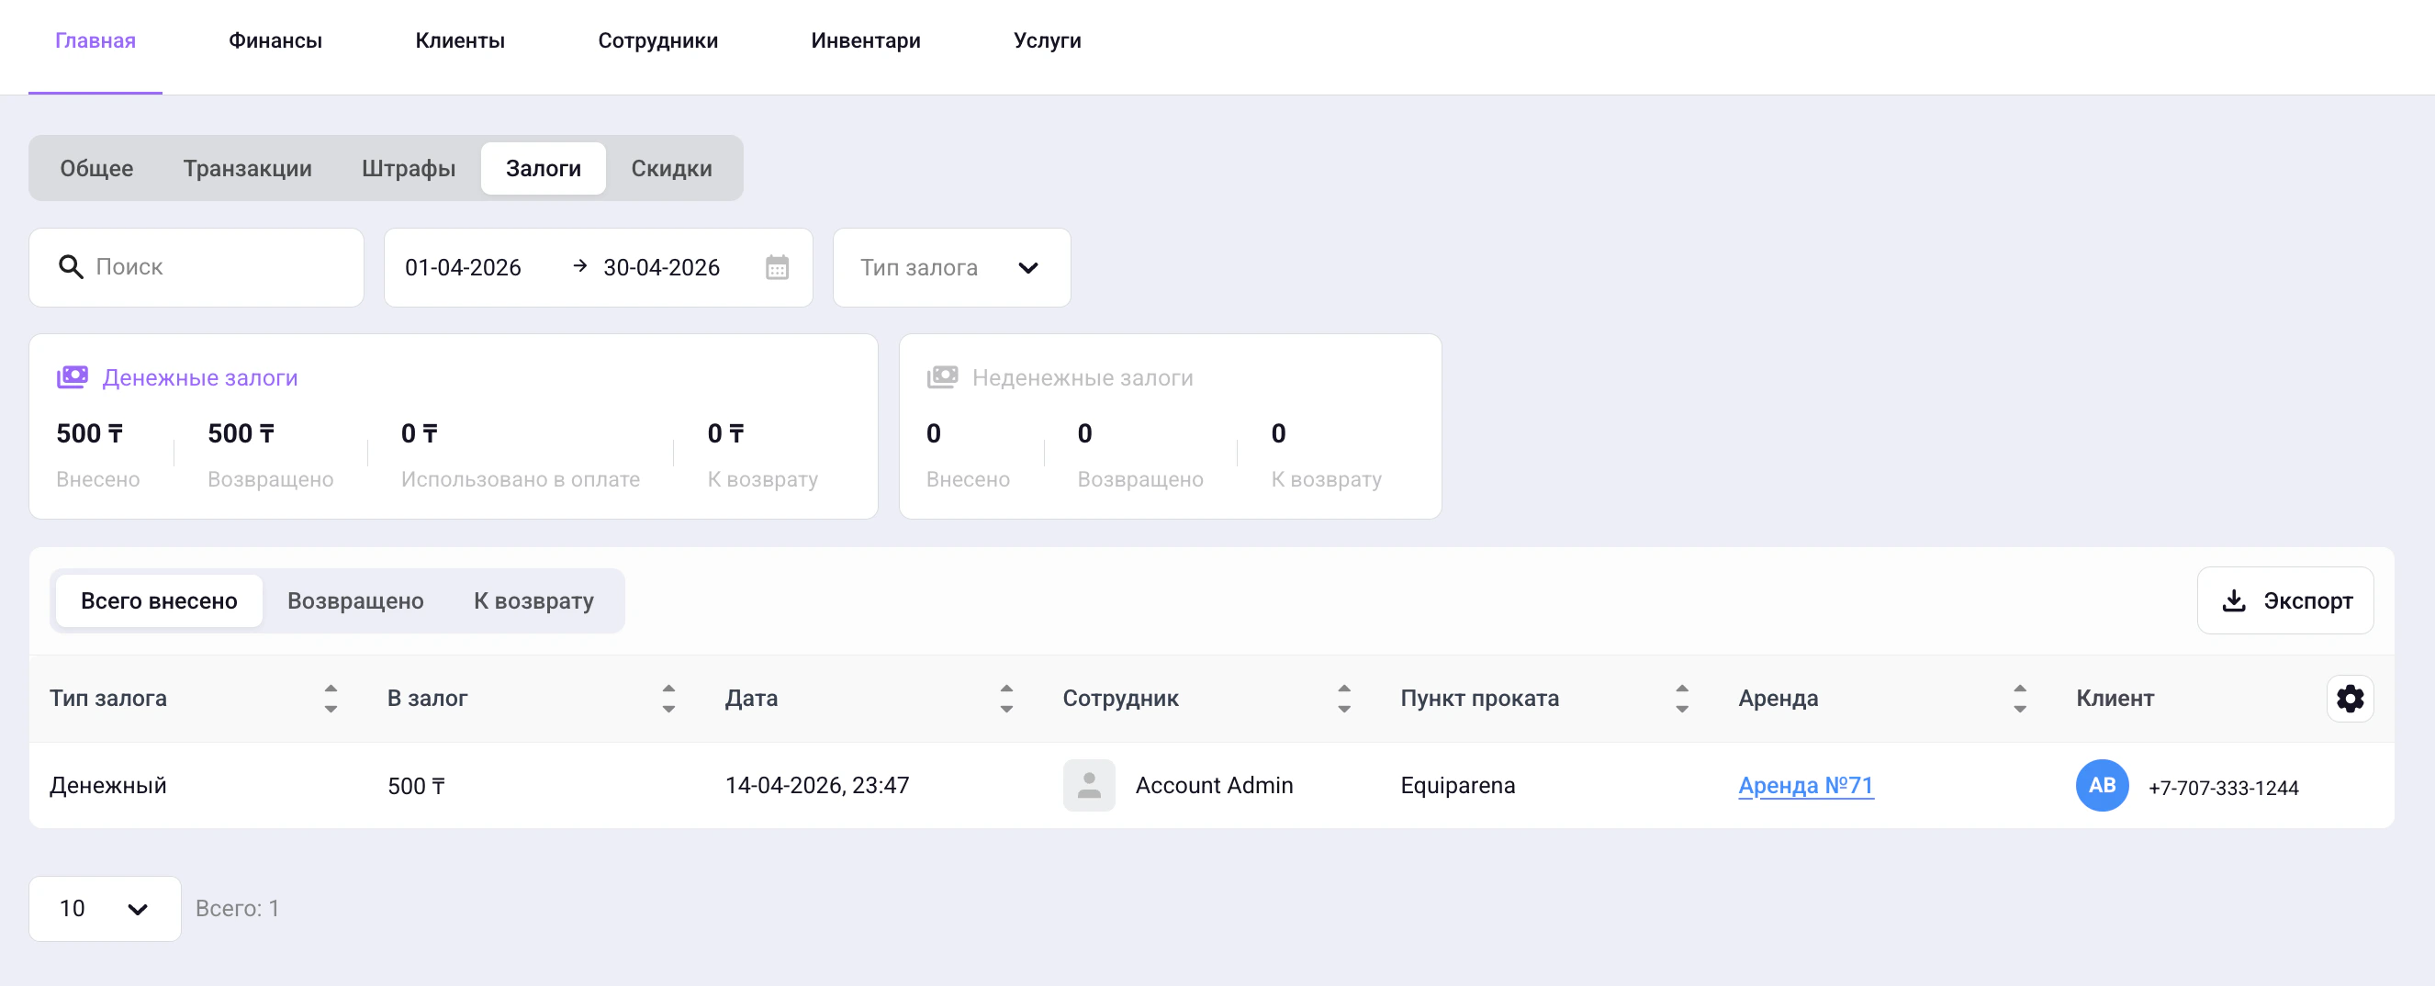Sort by Сотрудник column
The image size is (2435, 986).
[1344, 699]
